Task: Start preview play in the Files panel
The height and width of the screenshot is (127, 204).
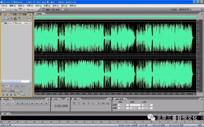Action: point(11,86)
